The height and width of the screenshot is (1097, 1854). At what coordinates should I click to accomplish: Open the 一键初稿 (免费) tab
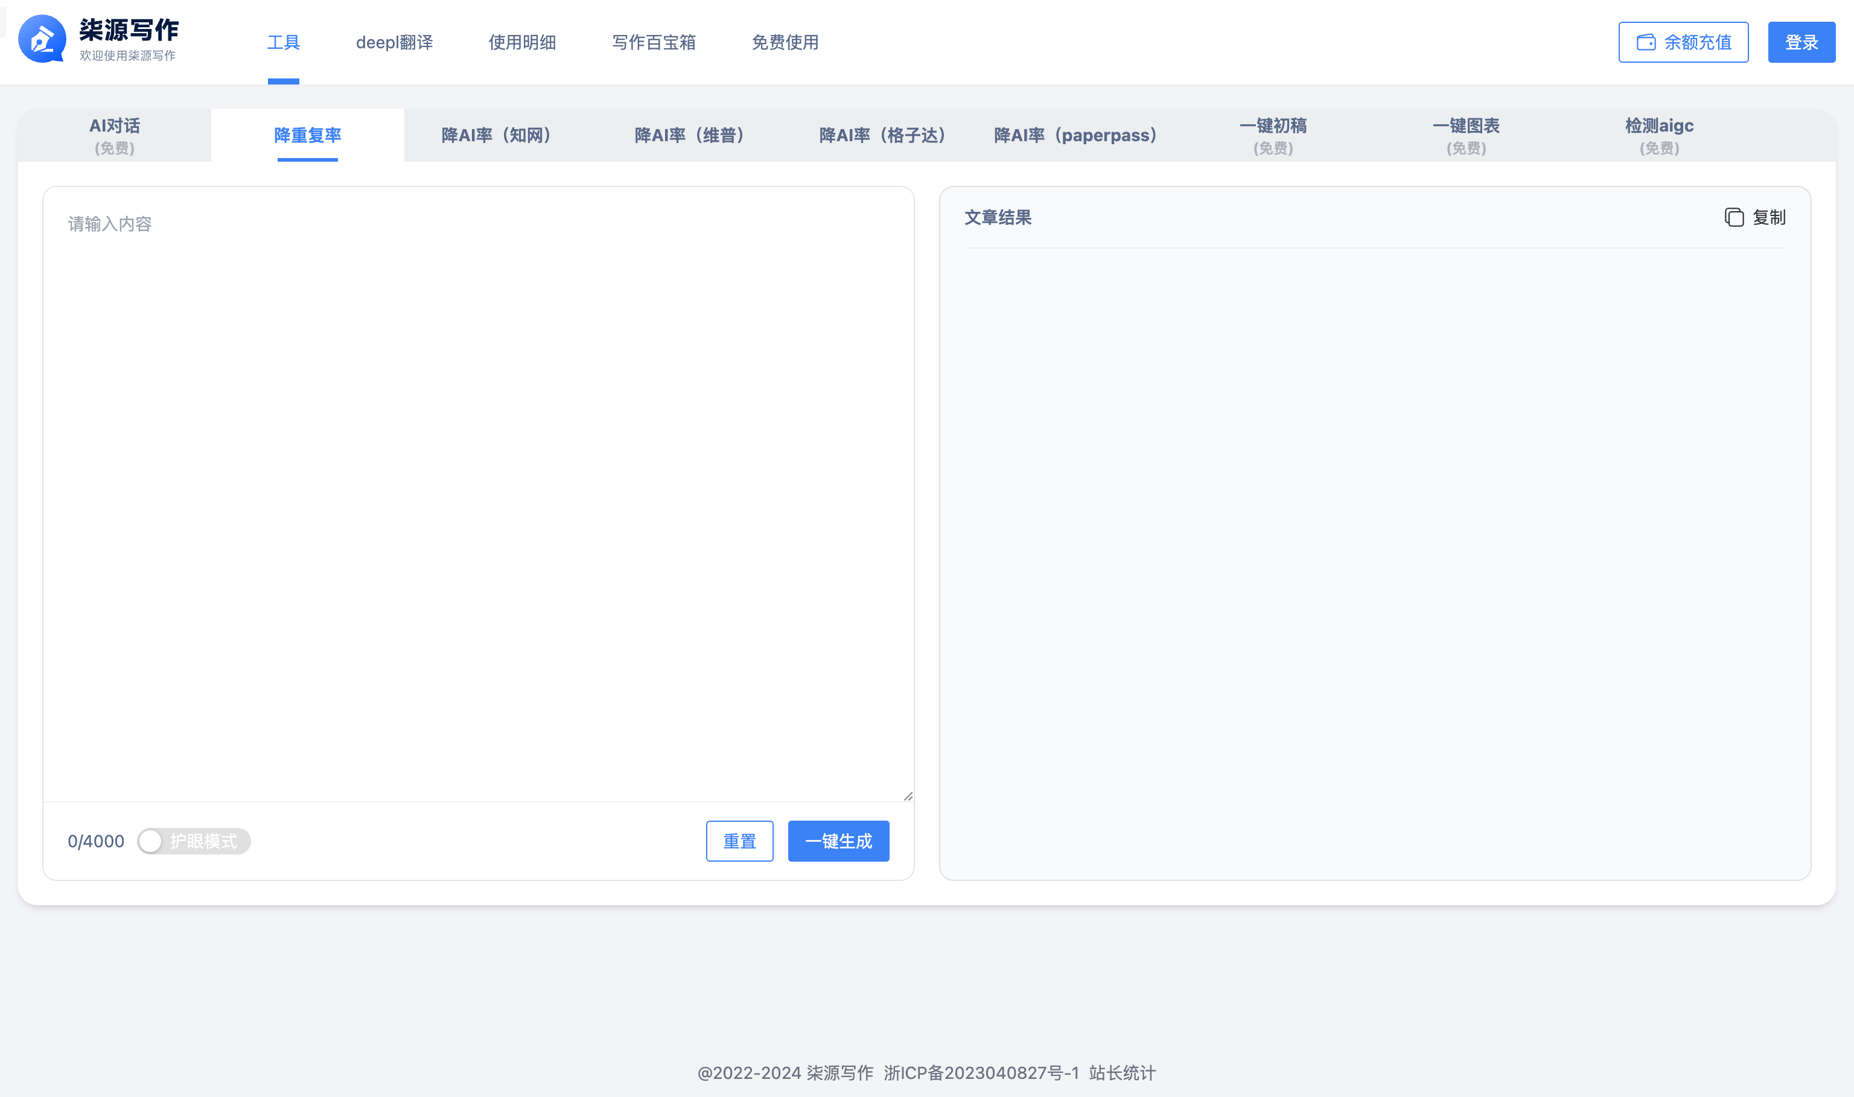1273,135
